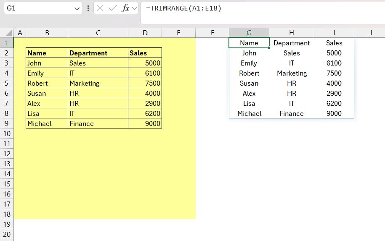Click the confirm checkmark formula icon
The width and height of the screenshot is (385, 241).
tap(112, 8)
